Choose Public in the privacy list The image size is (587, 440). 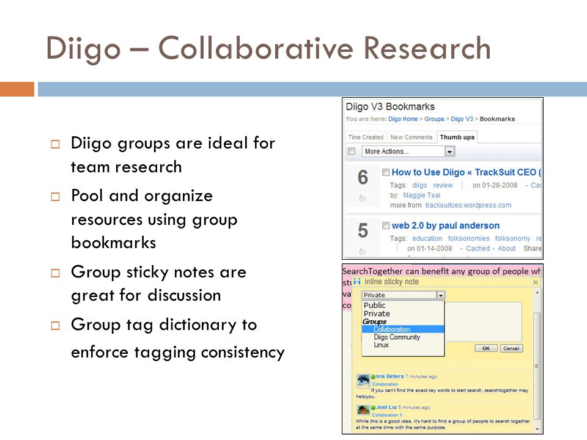coord(374,306)
